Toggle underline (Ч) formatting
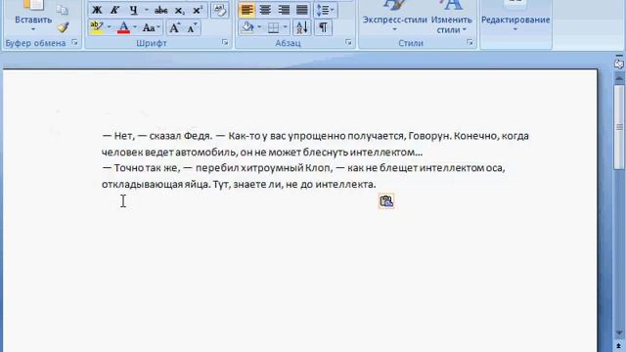The image size is (626, 352). coord(133,10)
